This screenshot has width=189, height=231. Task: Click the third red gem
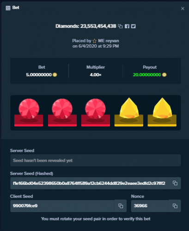pos(95,109)
